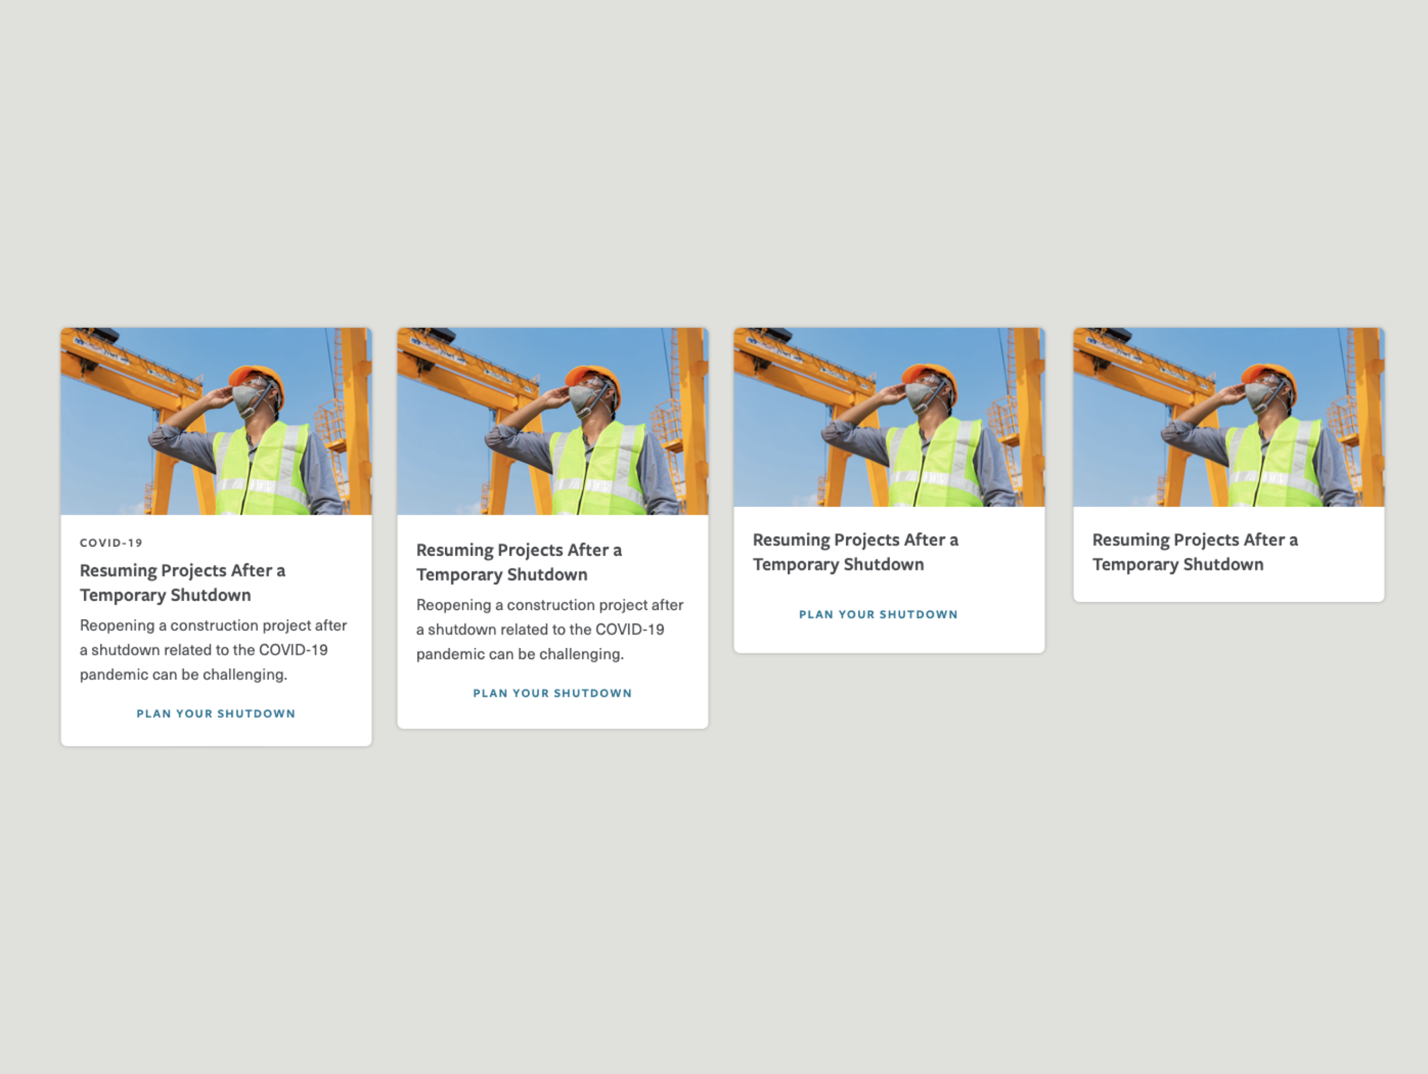
Task: Click Plan Your Shutdown on the first card
Action: coord(215,714)
